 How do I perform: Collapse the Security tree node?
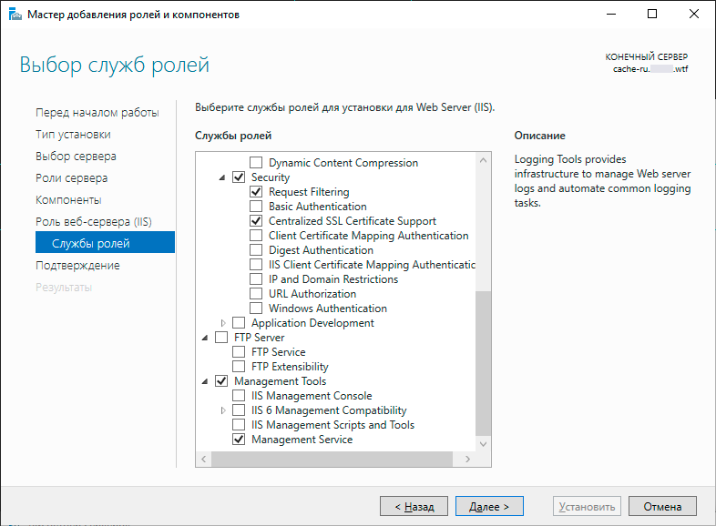223,177
